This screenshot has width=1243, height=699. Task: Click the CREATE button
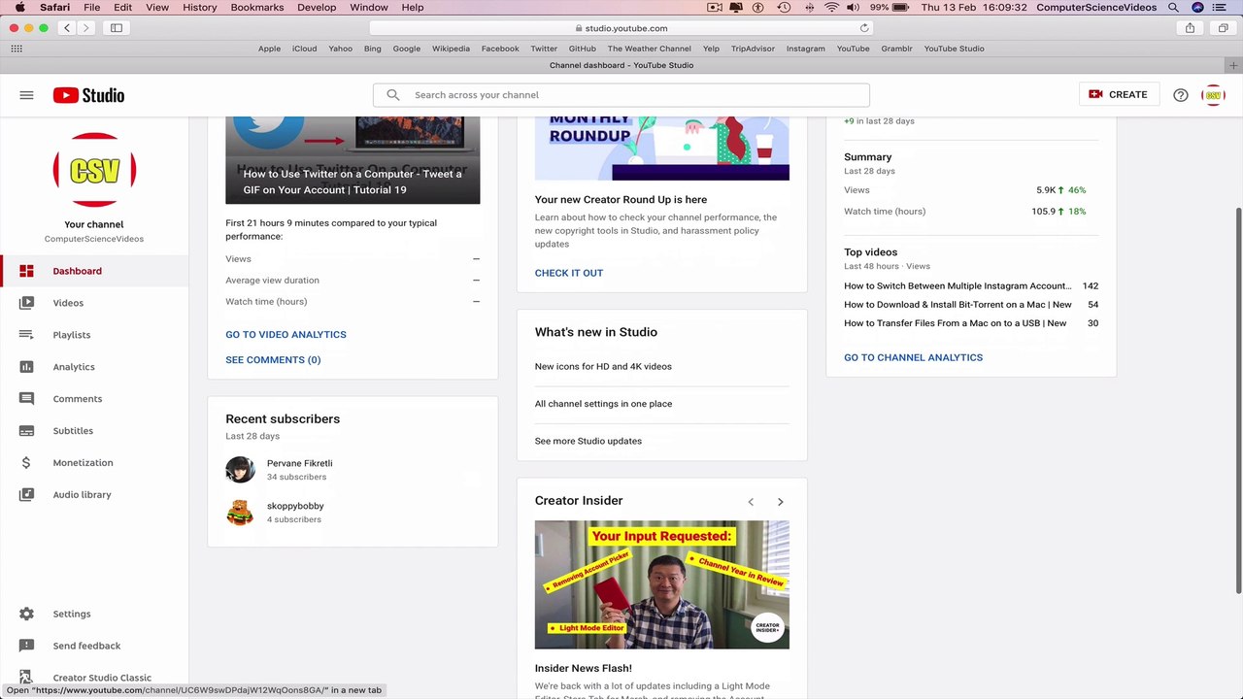click(x=1119, y=95)
